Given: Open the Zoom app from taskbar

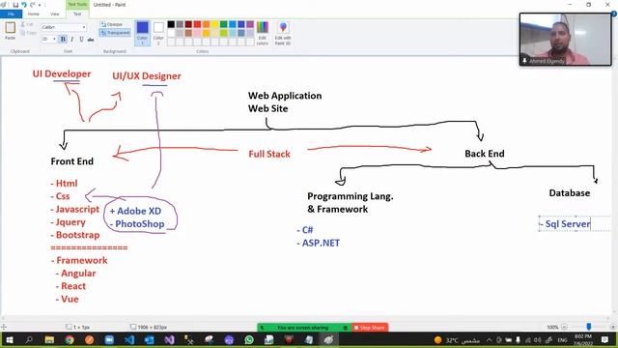Looking at the screenshot, I should 109,339.
